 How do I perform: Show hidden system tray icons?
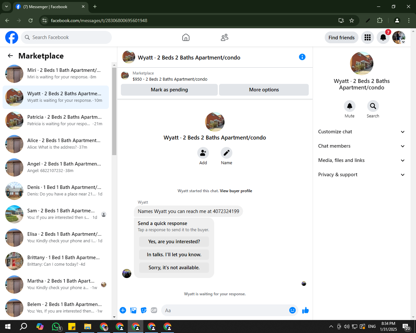[x=331, y=326]
